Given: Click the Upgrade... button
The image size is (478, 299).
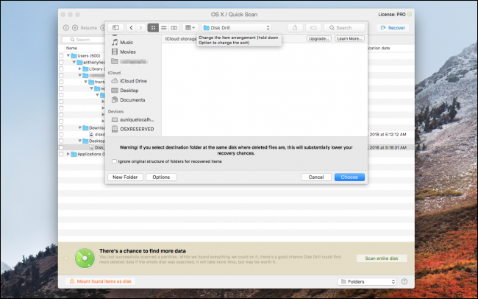Looking at the screenshot, I should (x=319, y=39).
